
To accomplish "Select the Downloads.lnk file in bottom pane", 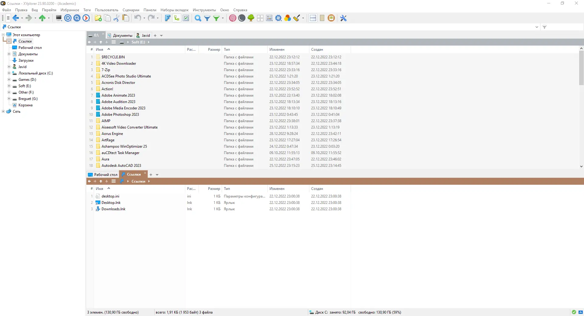I will point(113,209).
